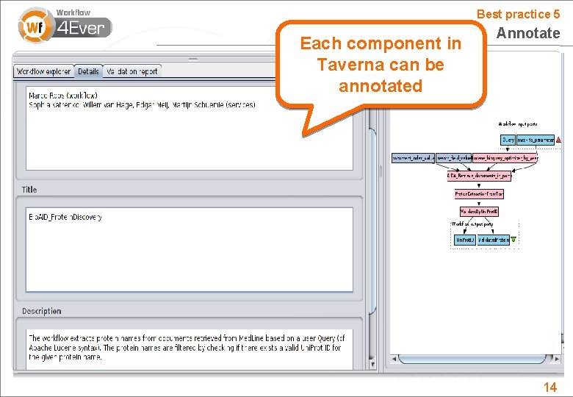Image resolution: width=573 pixels, height=397 pixels.
Task: Click the 'Description' section label
Action: point(42,311)
